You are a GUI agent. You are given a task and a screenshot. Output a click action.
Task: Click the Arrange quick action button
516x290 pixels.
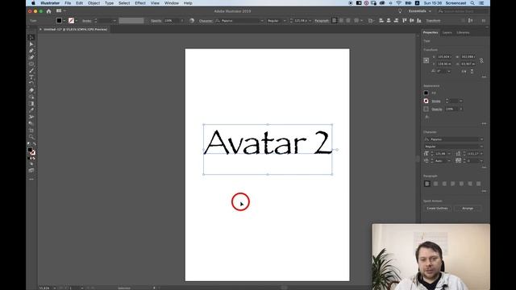tap(468, 209)
